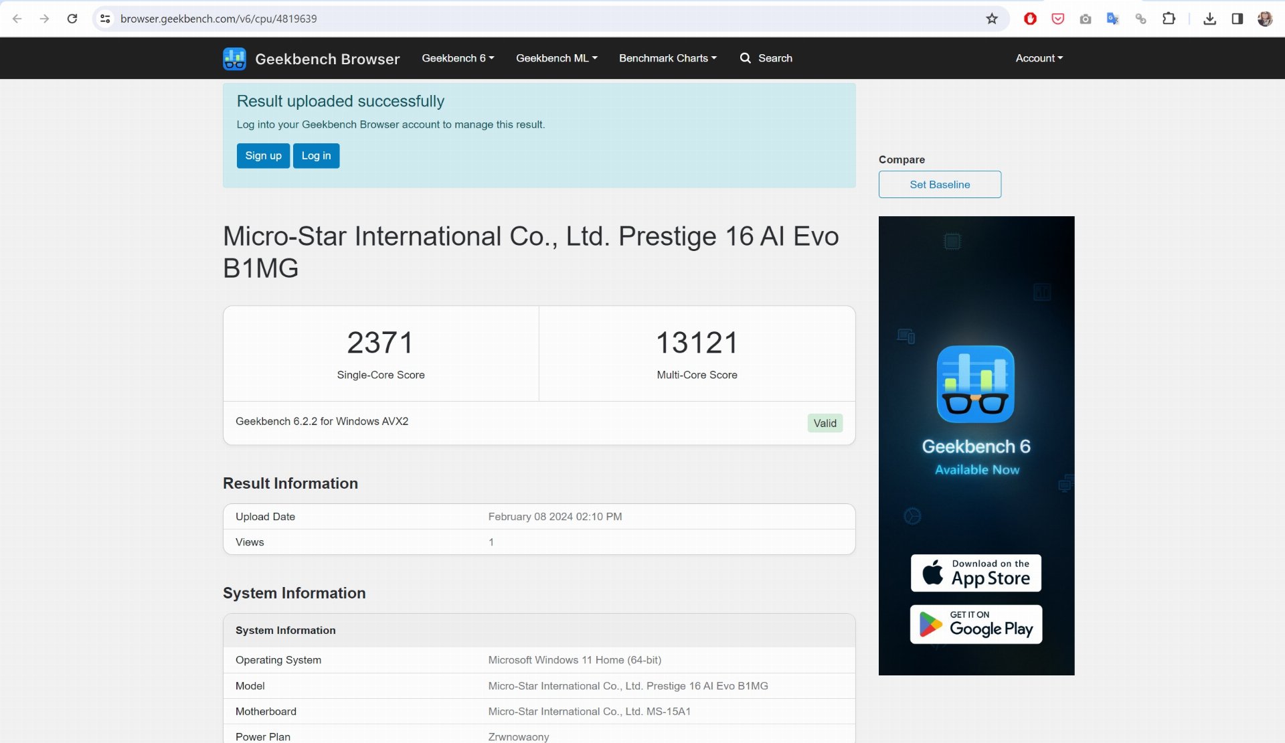Click the 'Result uploaded successfully' heading
Viewport: 1285px width, 743px height.
(340, 101)
